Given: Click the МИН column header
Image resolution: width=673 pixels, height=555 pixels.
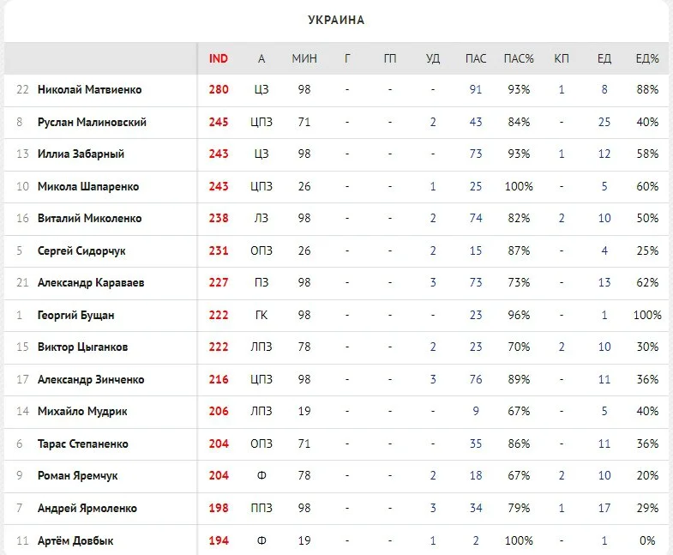Looking at the screenshot, I should click(x=304, y=58).
